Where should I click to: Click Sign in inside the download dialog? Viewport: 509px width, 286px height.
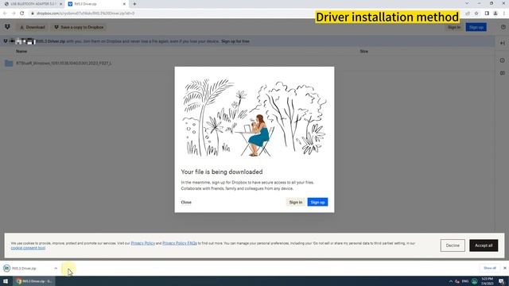[x=295, y=203]
